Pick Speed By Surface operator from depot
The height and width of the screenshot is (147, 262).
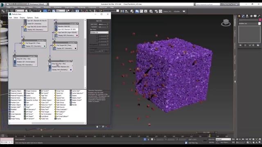pyautogui.click(x=31, y=100)
